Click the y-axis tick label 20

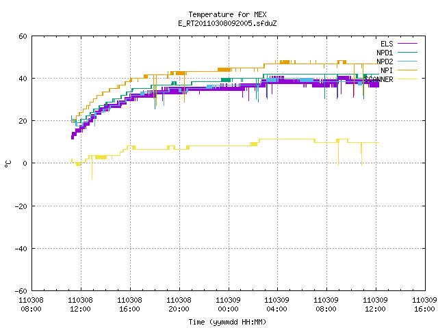click(23, 121)
